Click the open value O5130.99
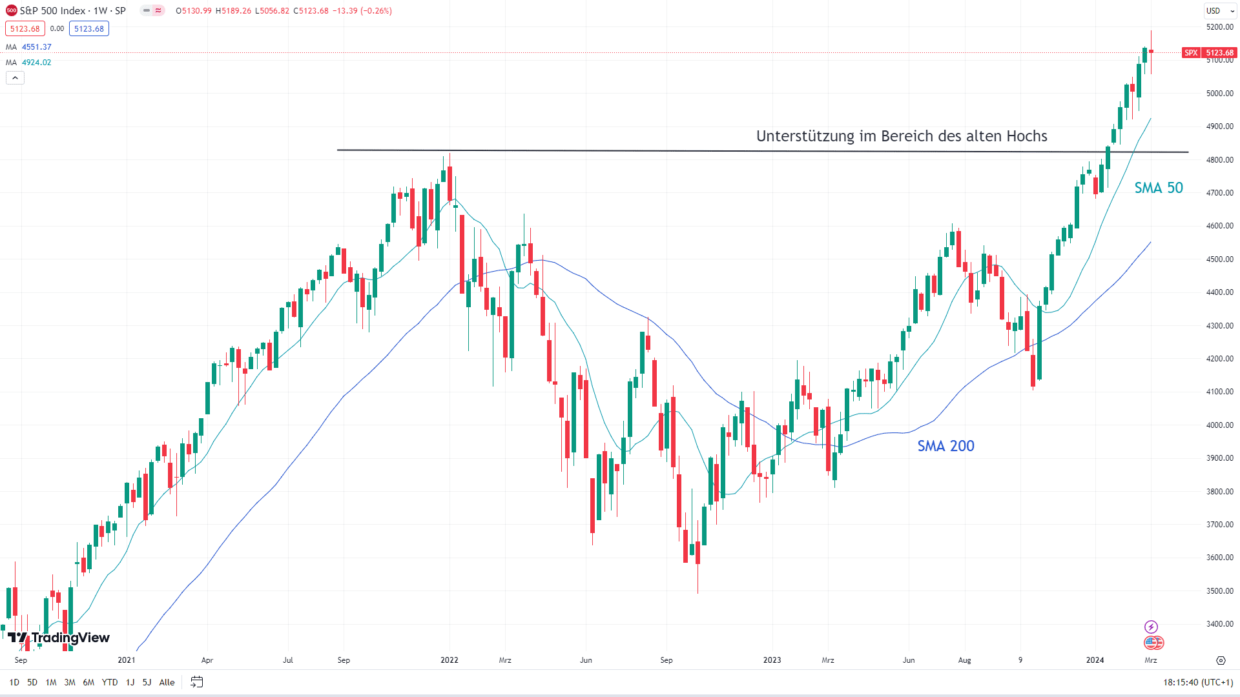Viewport: 1240px width, 697px height. pos(194,11)
